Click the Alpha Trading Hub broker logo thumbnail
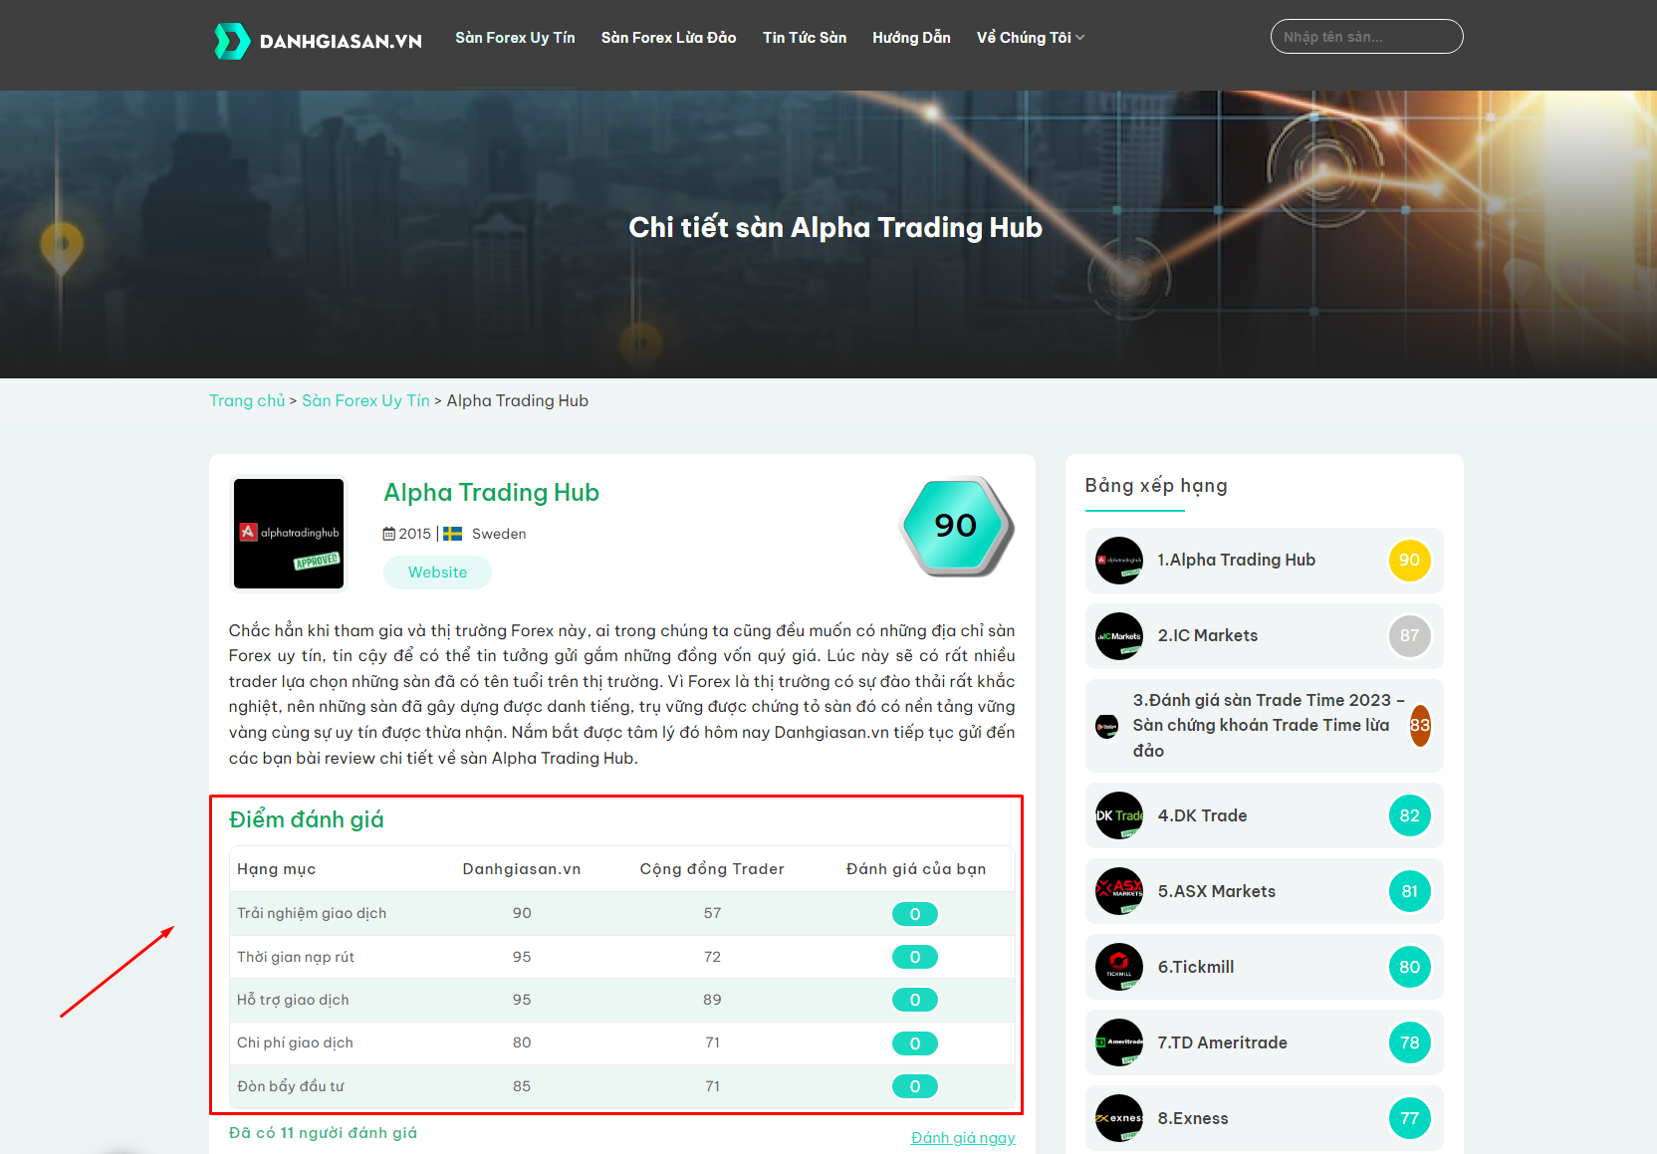Image resolution: width=1657 pixels, height=1154 pixels. pyautogui.click(x=289, y=534)
